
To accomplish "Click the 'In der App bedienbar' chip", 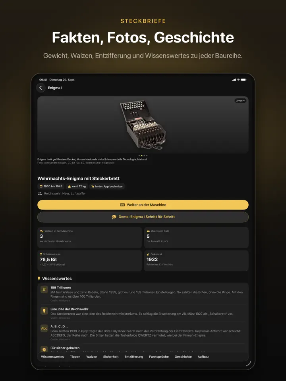I will coord(107,187).
